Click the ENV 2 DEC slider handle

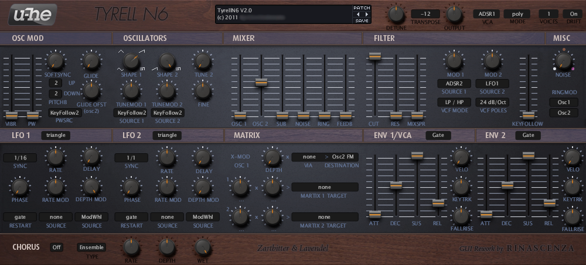click(x=507, y=185)
